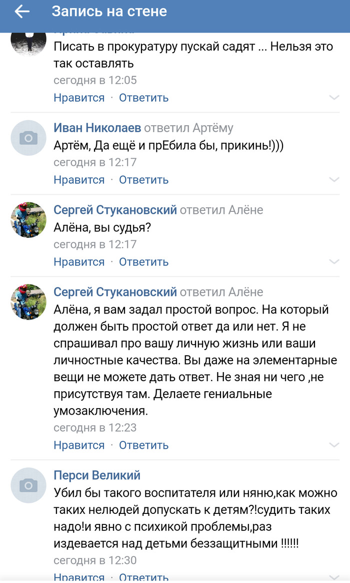Reply to the 12:05 comment

click(143, 98)
